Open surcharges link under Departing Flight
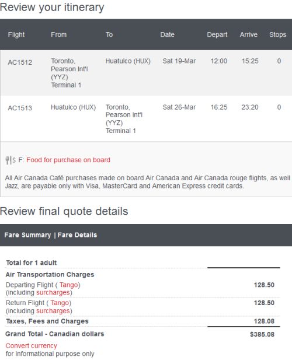Viewport: 292px width, 364px height. coord(53,292)
